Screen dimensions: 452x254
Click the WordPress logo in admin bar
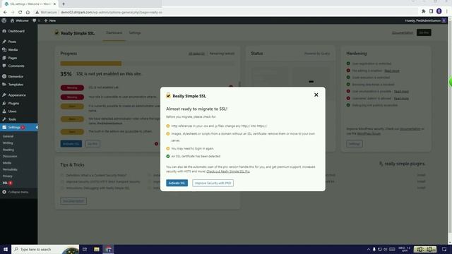4,20
